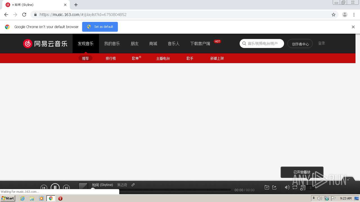Screen dimensions: 360x202
Task: Click the 9:23 AM system clock
Action: coord(346,198)
